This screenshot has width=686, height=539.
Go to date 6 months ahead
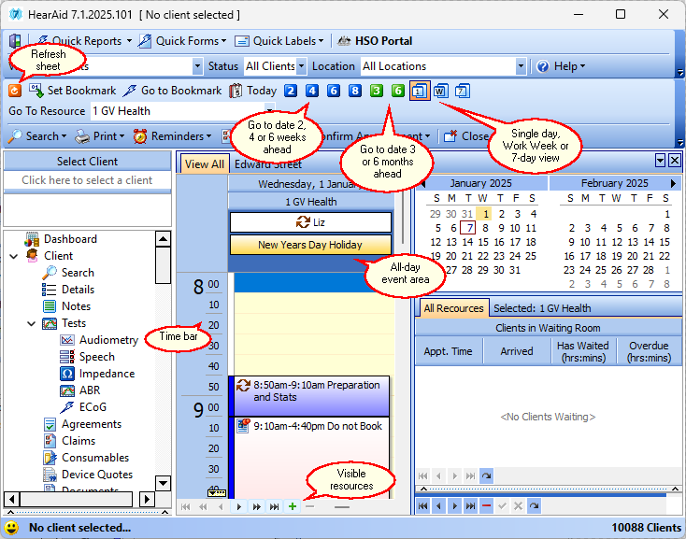pyautogui.click(x=398, y=91)
